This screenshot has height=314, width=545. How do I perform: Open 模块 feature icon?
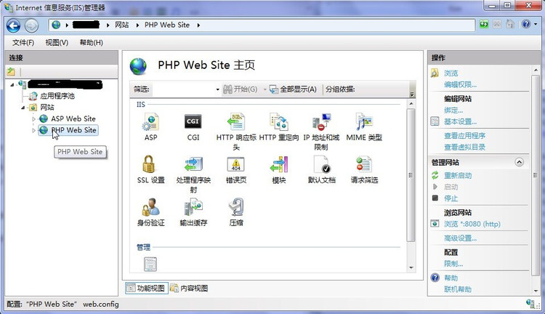[x=279, y=169]
